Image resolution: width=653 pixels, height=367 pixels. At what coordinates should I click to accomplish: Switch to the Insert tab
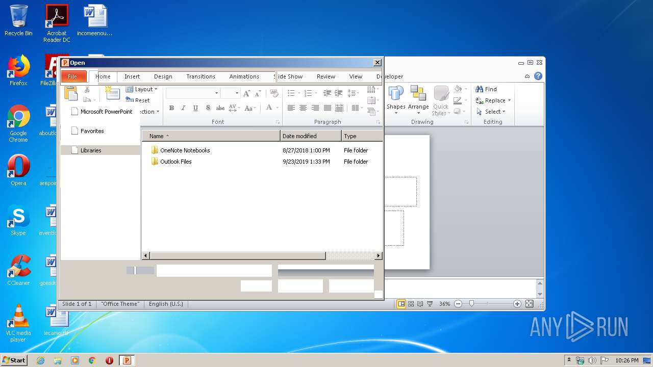(132, 76)
